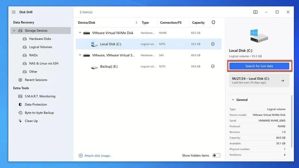Sort by the Type column header
Image resolution: width=299 pixels, height=168 pixels.
(x=145, y=22)
